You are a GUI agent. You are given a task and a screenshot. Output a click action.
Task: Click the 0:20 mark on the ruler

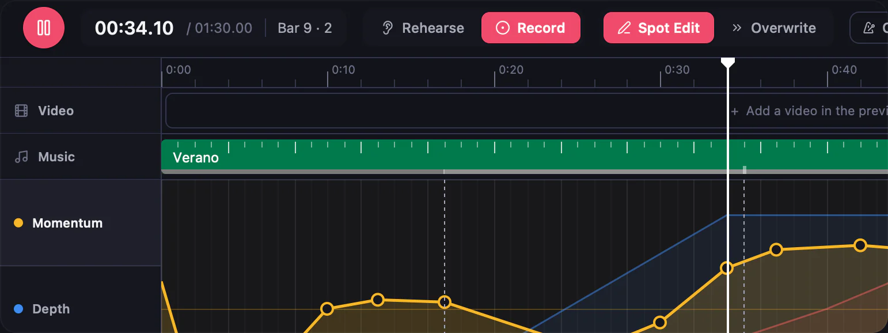511,70
